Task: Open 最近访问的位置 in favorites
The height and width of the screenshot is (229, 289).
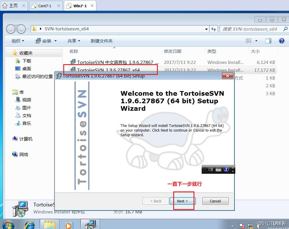Action: (34, 76)
